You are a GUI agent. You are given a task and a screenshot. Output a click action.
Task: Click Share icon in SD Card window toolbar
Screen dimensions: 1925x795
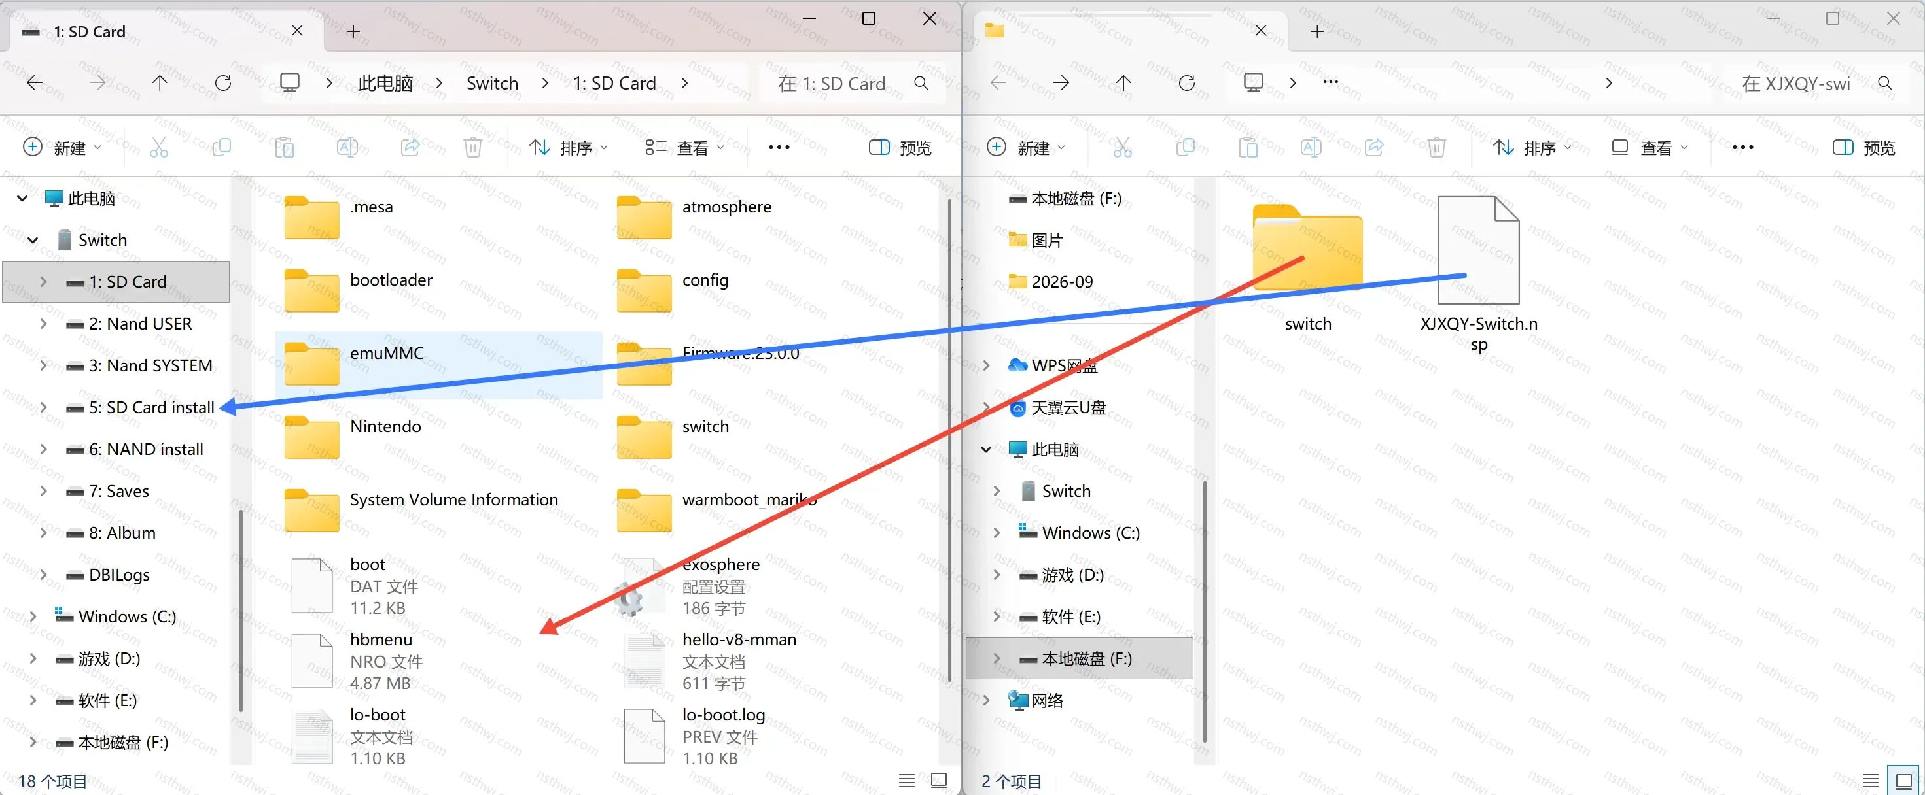coord(410,147)
